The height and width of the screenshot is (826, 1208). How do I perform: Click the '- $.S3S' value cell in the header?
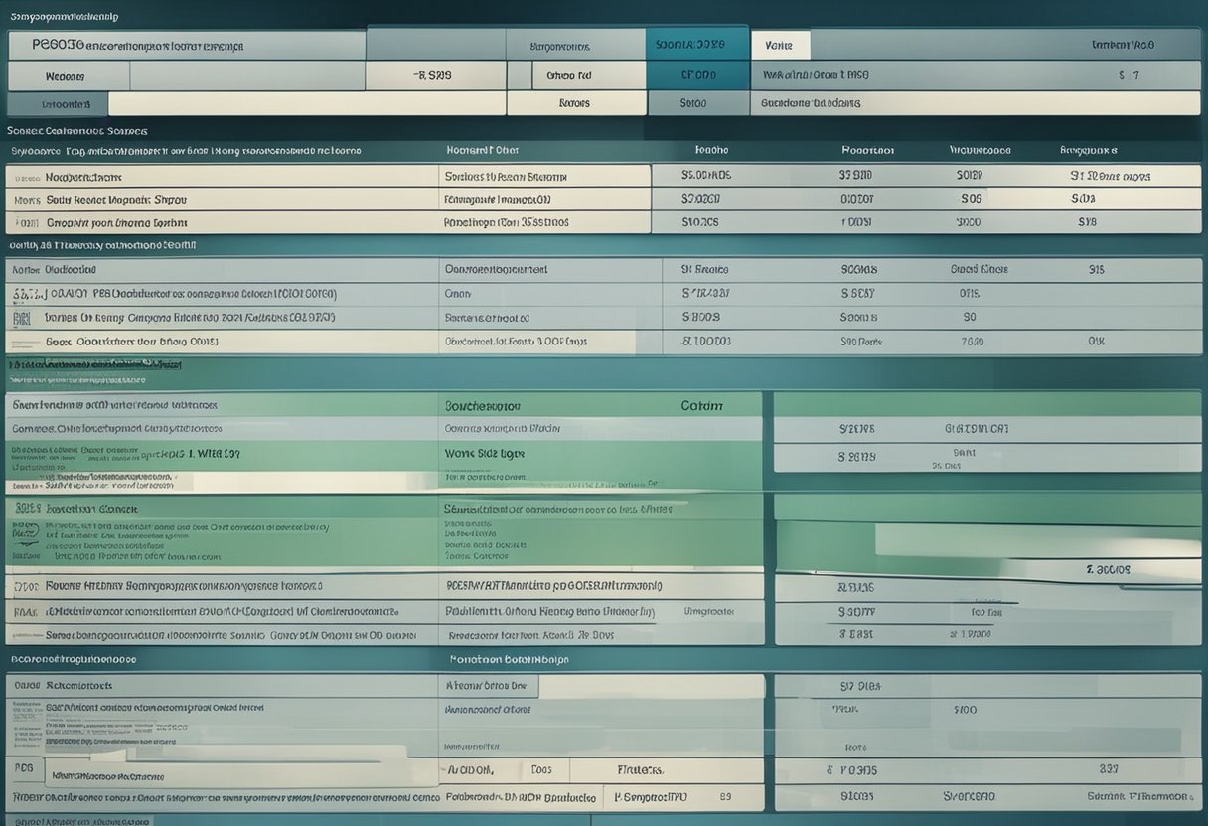pos(434,75)
